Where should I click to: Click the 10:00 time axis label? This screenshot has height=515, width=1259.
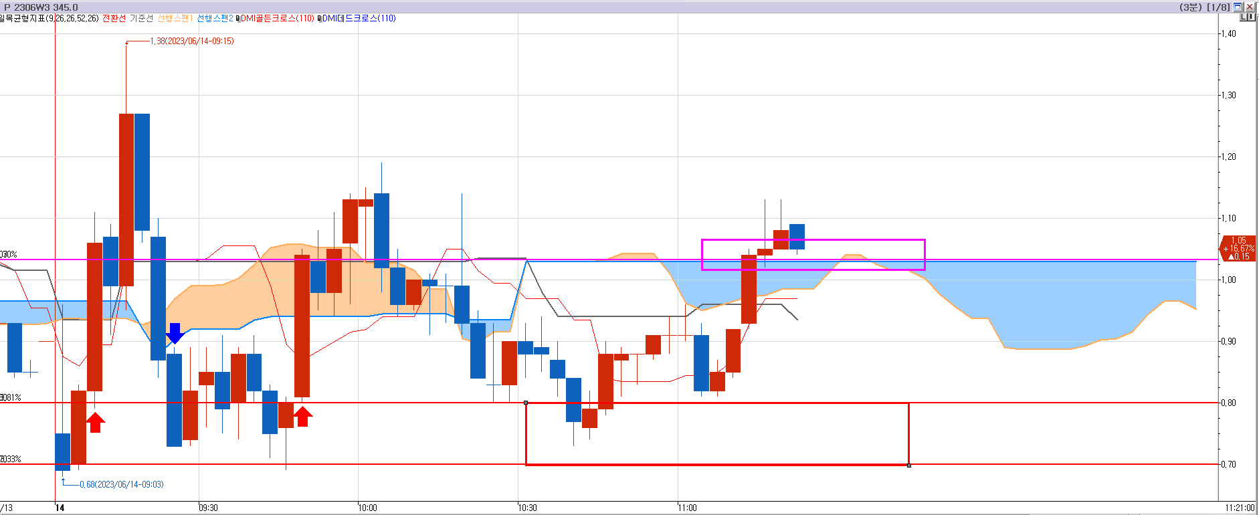(x=368, y=508)
